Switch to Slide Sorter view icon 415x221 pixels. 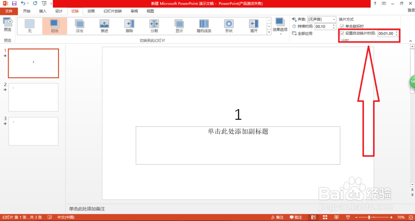coord(325,217)
